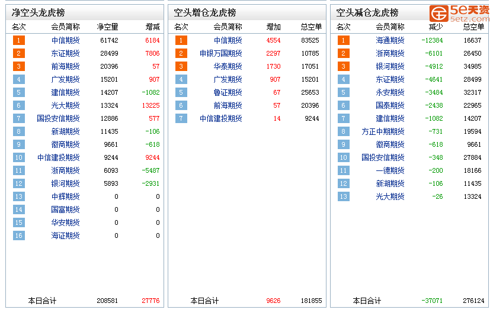Click daily total -37071

click(432, 301)
